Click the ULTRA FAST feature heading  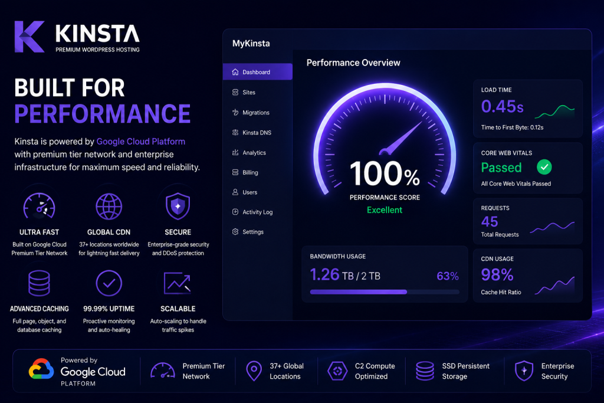click(40, 232)
